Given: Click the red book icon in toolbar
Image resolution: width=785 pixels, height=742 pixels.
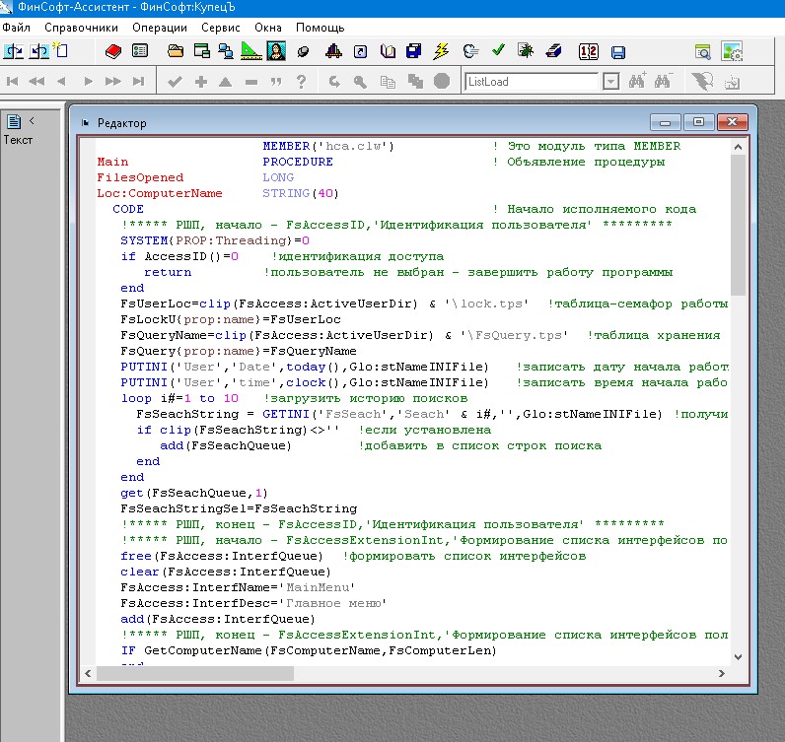Looking at the screenshot, I should (112, 51).
